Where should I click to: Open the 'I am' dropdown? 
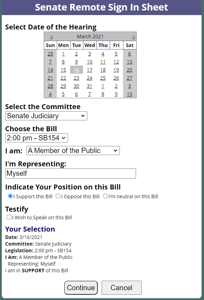pyautogui.click(x=73, y=151)
